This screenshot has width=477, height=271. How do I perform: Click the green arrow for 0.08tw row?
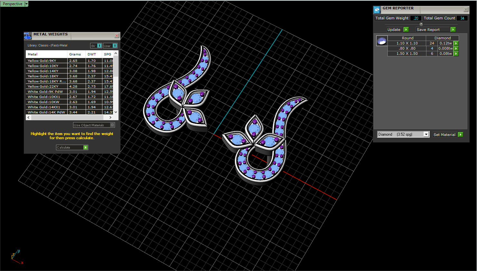pos(456,53)
